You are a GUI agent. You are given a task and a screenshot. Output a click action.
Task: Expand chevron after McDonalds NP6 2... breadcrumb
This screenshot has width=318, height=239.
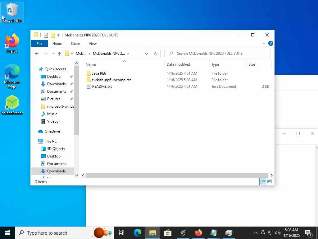coord(128,54)
